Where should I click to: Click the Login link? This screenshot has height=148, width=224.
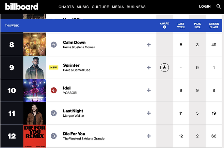pos(205,6)
